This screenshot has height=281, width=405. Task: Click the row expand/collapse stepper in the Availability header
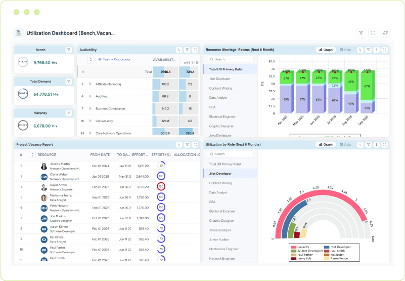point(91,60)
